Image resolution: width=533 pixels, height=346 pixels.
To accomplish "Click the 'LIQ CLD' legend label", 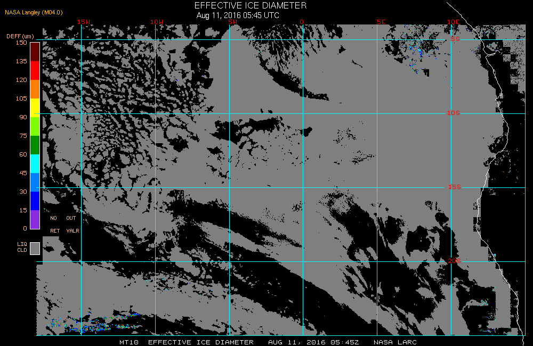I will tap(22, 247).
